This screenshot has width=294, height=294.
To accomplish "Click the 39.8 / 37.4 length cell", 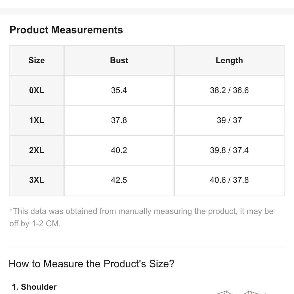I will (229, 150).
